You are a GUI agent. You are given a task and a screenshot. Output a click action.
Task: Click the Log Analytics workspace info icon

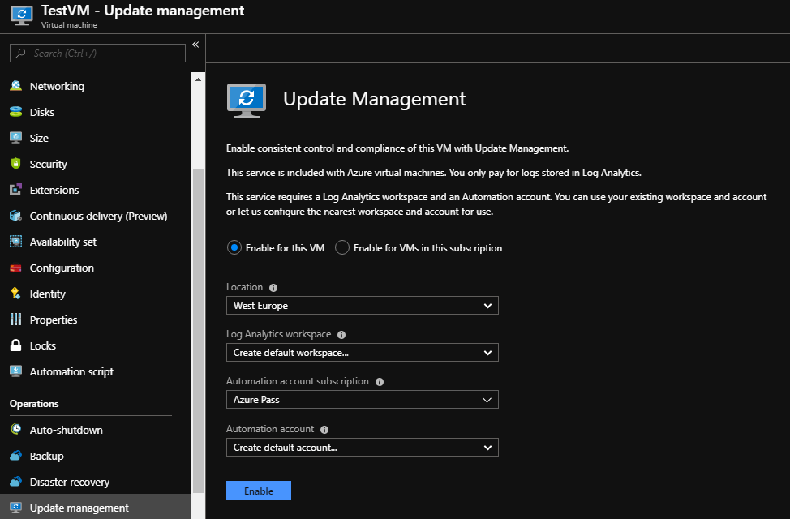coord(341,335)
